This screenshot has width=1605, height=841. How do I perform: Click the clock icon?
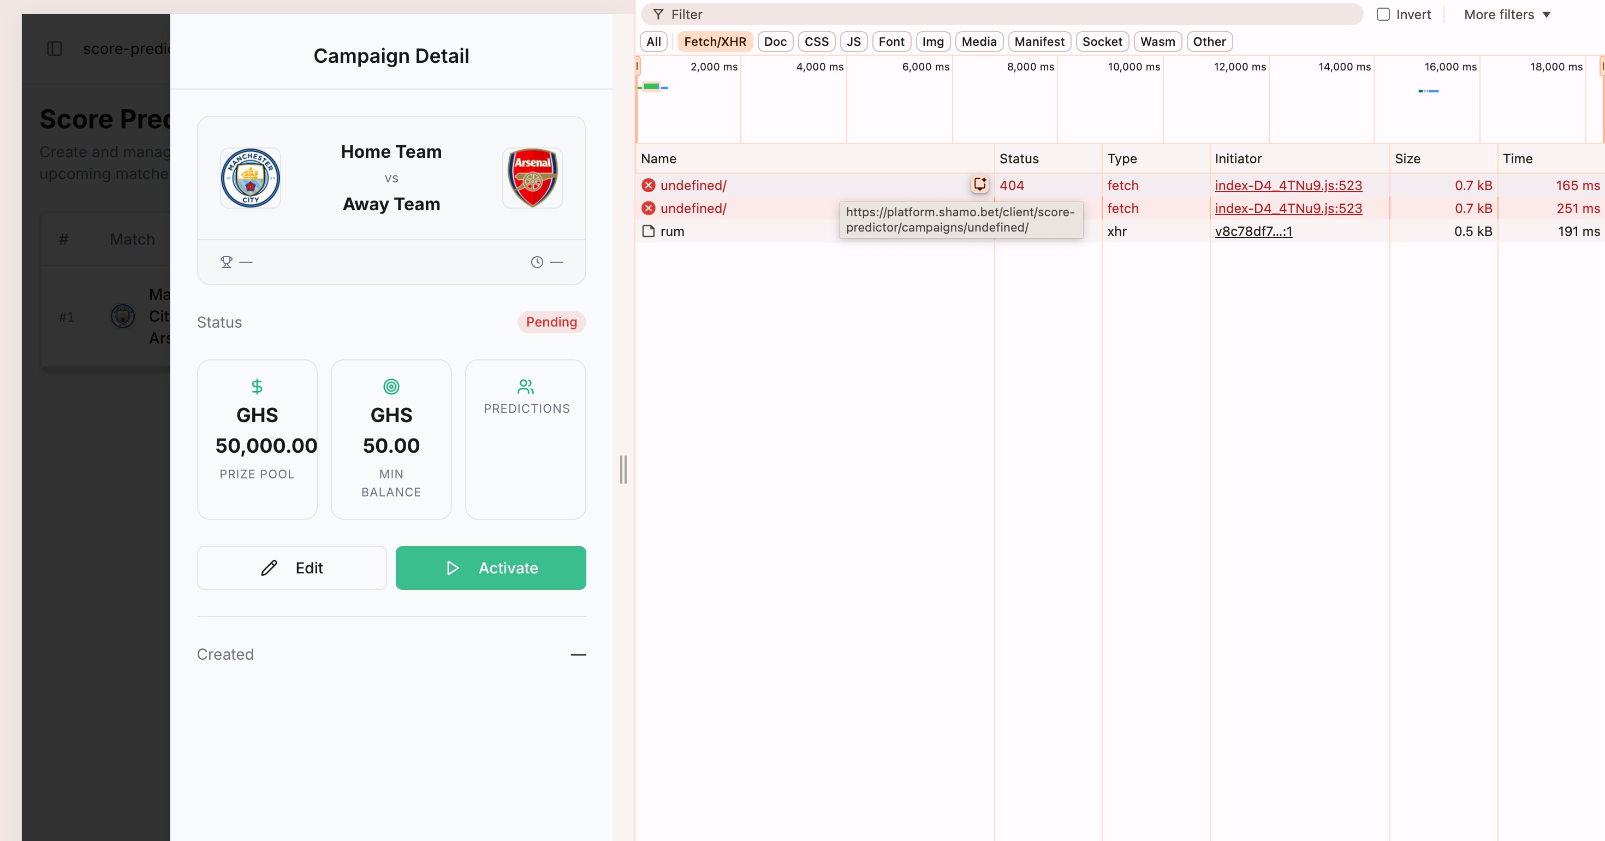click(x=537, y=263)
